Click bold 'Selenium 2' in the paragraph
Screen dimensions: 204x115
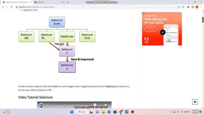[x=112, y=87]
